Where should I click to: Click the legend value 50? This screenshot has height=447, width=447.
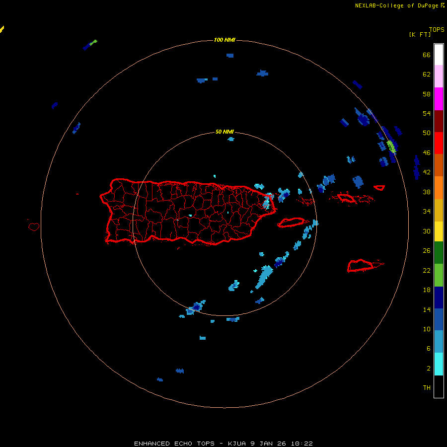coord(427,133)
